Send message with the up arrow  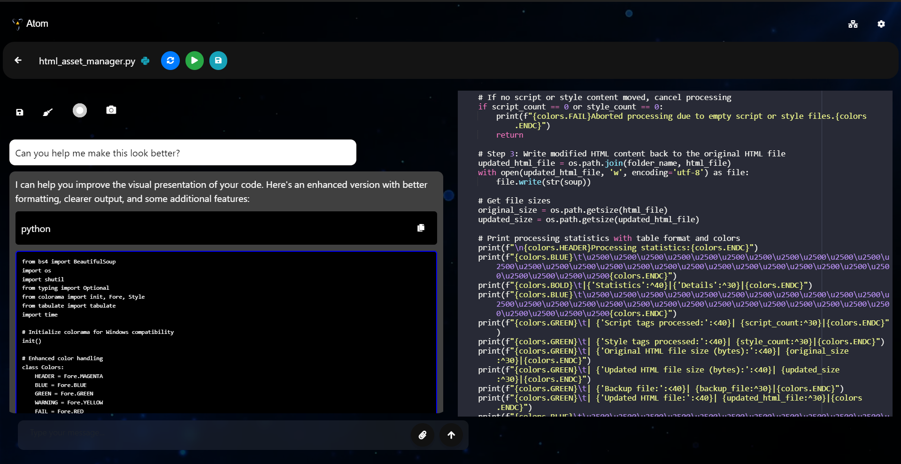[451, 435]
